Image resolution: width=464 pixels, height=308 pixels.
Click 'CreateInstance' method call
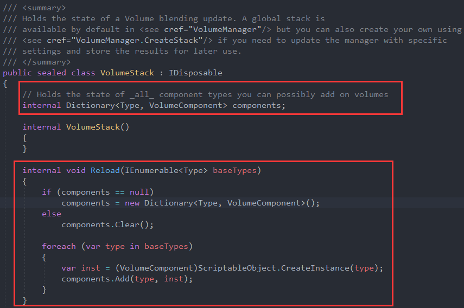(x=315, y=268)
